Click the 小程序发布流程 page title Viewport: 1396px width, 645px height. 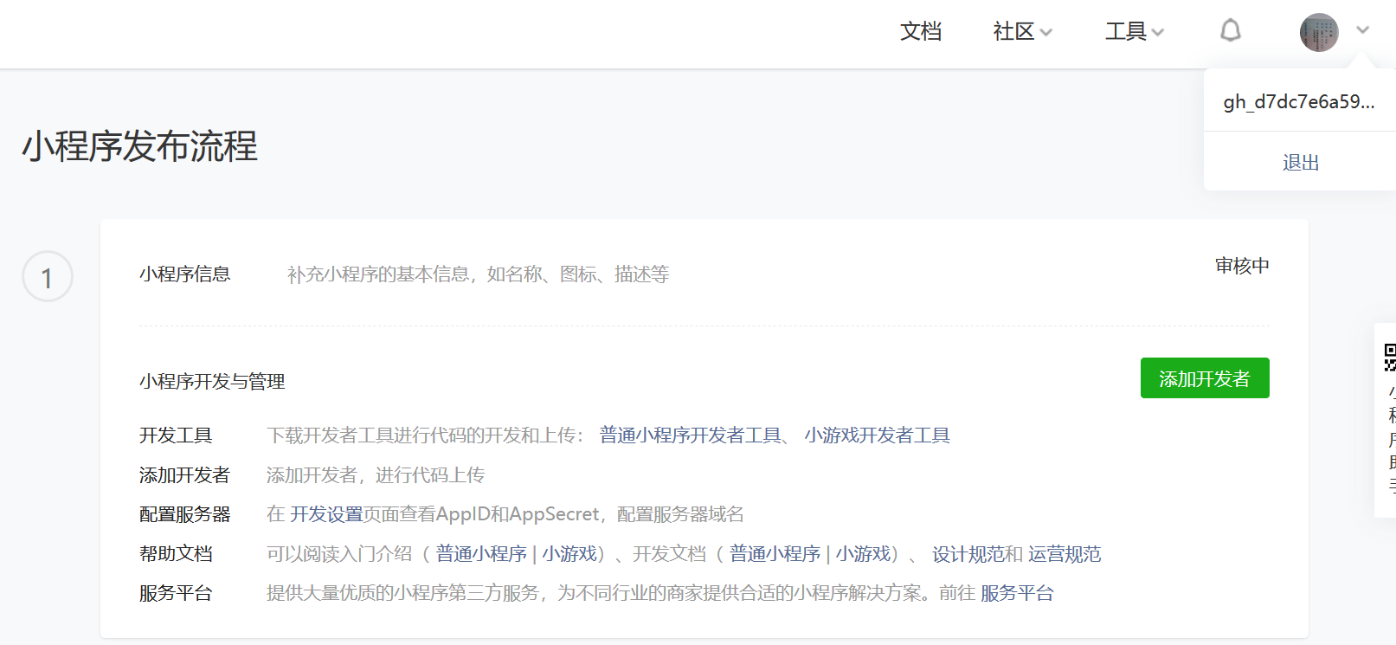tap(139, 146)
